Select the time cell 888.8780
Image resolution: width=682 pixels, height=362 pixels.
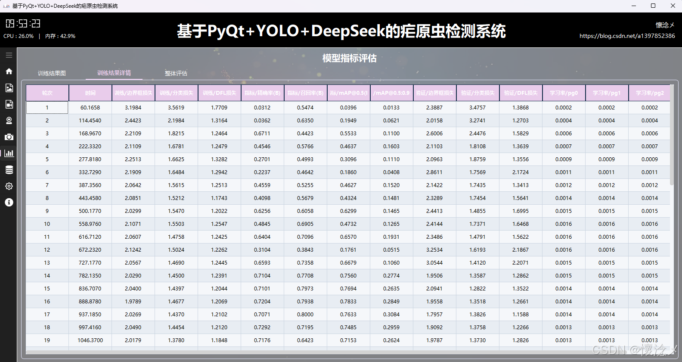click(x=90, y=302)
